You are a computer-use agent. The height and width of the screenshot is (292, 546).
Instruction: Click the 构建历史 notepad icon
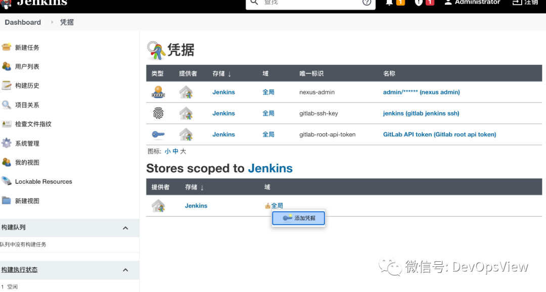(6, 85)
